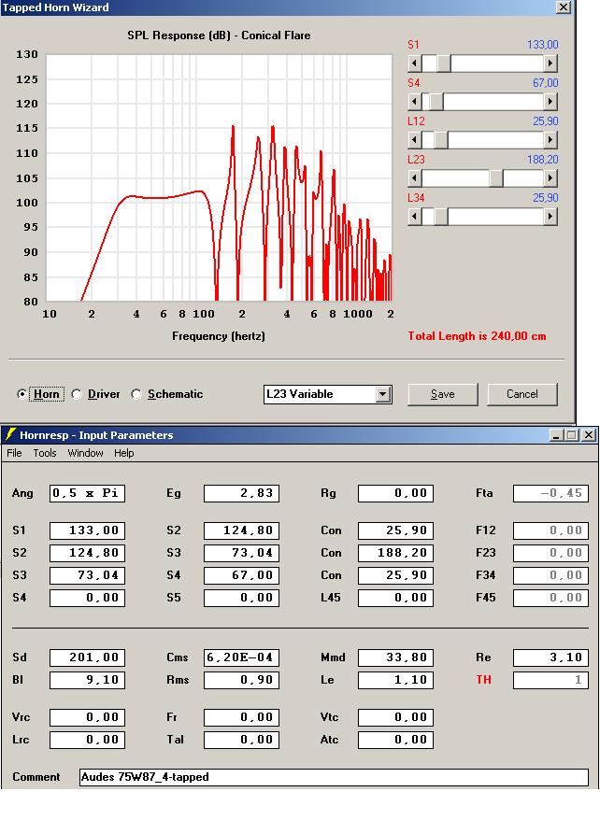600x834 pixels.
Task: Click the first Con field showing 25,90
Action: click(x=395, y=530)
